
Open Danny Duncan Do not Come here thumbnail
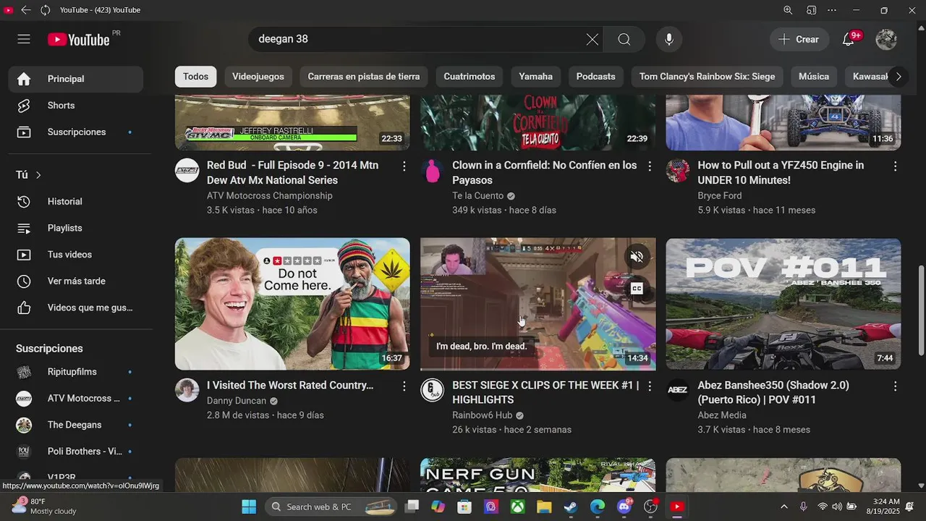point(292,304)
